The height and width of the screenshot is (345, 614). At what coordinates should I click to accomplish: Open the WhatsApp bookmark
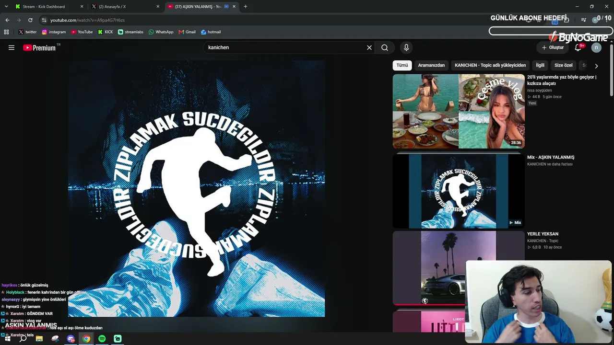pos(161,32)
